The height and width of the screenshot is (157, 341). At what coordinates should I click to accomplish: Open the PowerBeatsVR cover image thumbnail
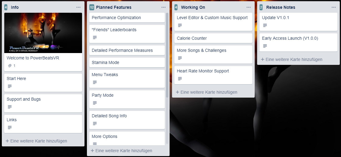click(x=43, y=33)
